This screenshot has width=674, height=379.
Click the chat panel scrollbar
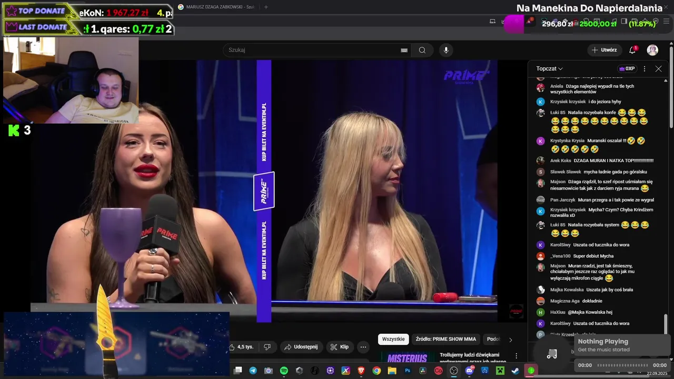point(666,324)
